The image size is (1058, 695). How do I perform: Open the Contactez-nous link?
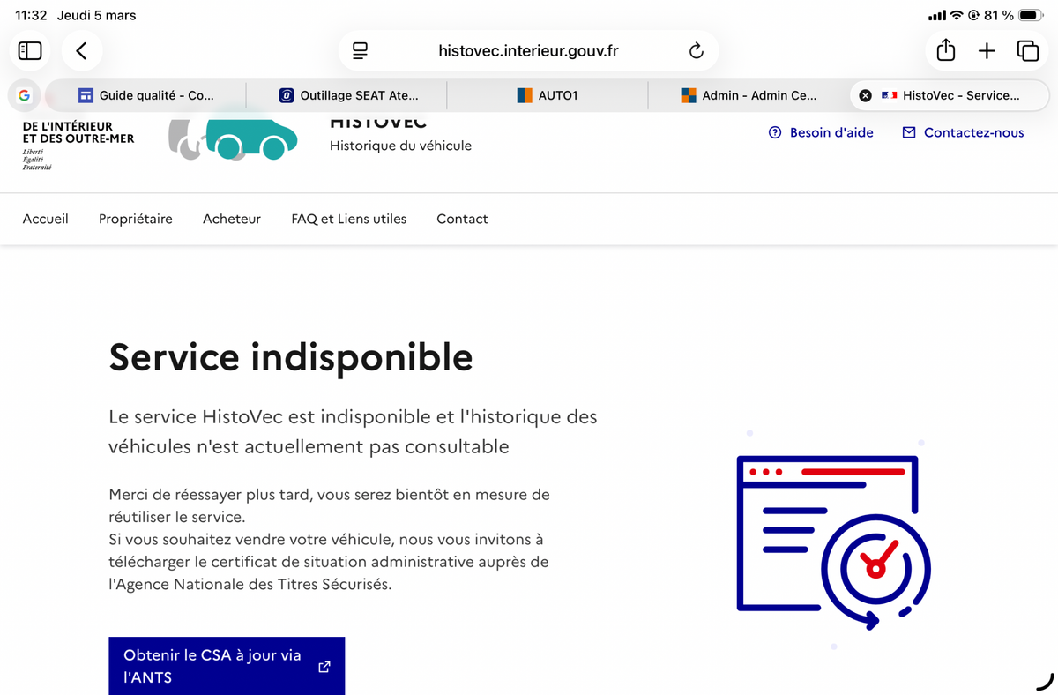point(963,132)
